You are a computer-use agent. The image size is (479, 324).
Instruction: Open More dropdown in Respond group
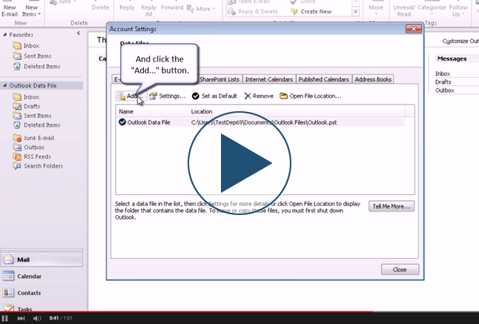[201, 9]
